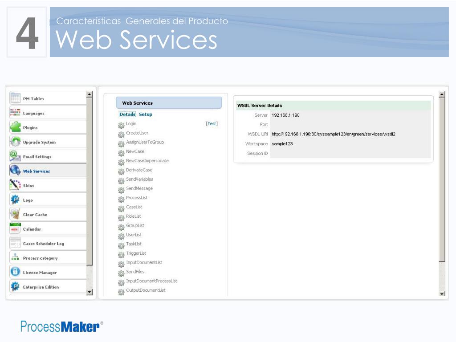Click the InputDocumentList service link
Image resolution: width=456 pixels, height=342 pixels.
pos(144,262)
